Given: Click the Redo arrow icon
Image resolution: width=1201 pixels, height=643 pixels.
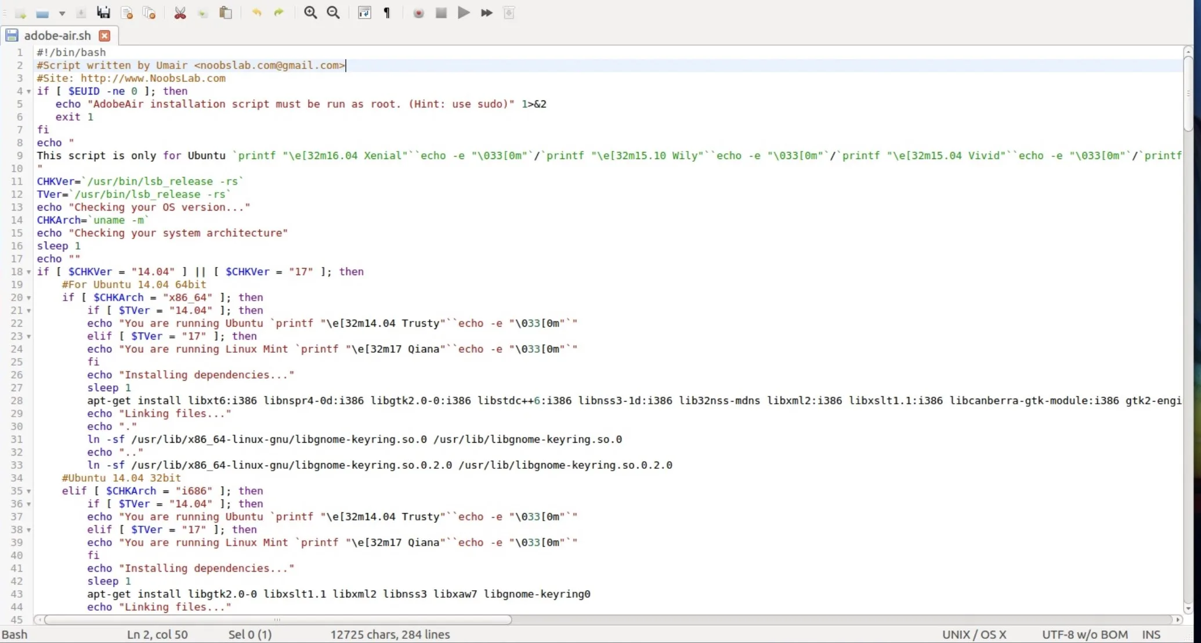Looking at the screenshot, I should tap(279, 13).
